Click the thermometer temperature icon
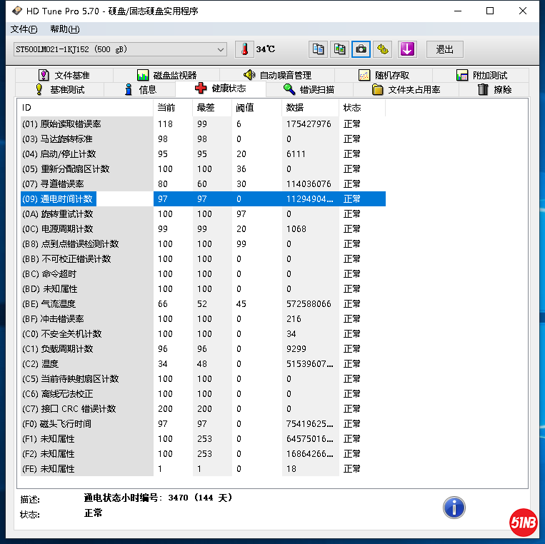 pos(244,49)
